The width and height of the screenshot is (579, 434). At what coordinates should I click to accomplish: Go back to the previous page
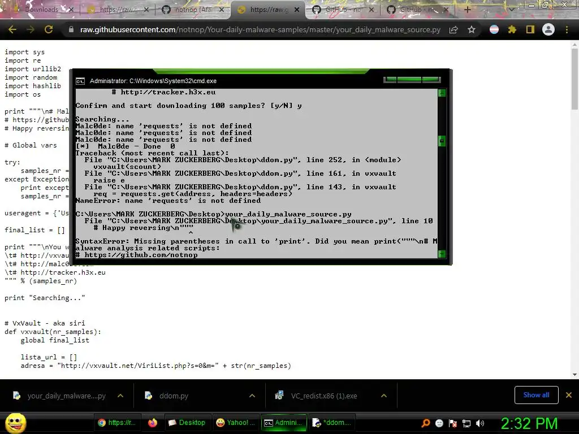12,29
